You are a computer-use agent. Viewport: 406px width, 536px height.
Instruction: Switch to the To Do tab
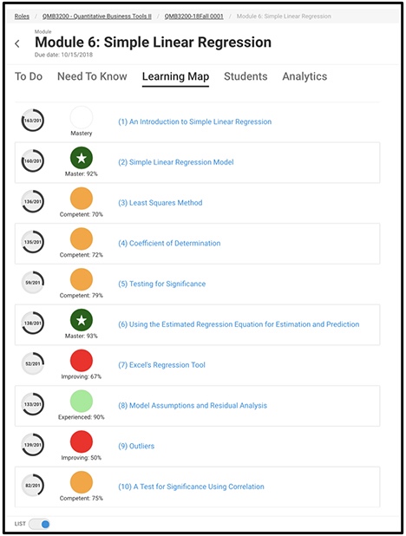click(x=29, y=76)
